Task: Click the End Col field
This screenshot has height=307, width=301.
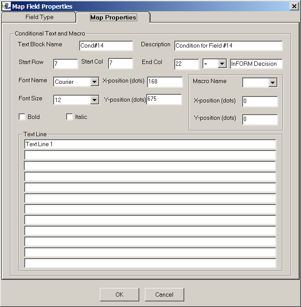Action: (x=186, y=64)
